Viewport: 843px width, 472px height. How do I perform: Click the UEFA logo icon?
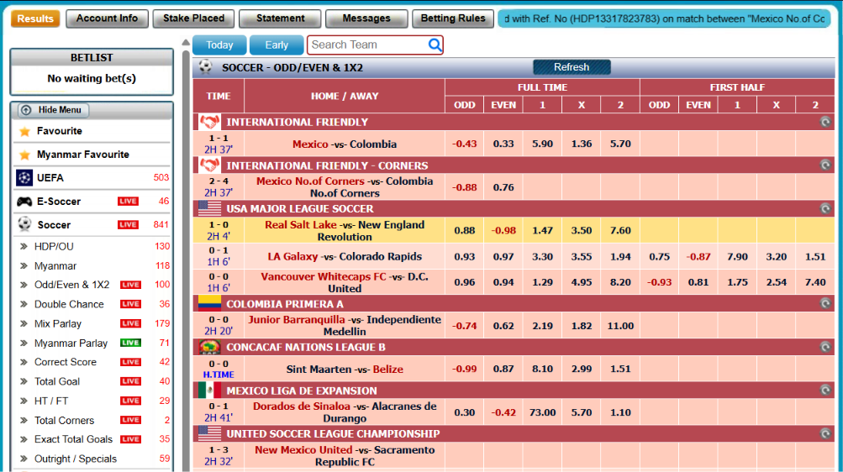point(24,178)
